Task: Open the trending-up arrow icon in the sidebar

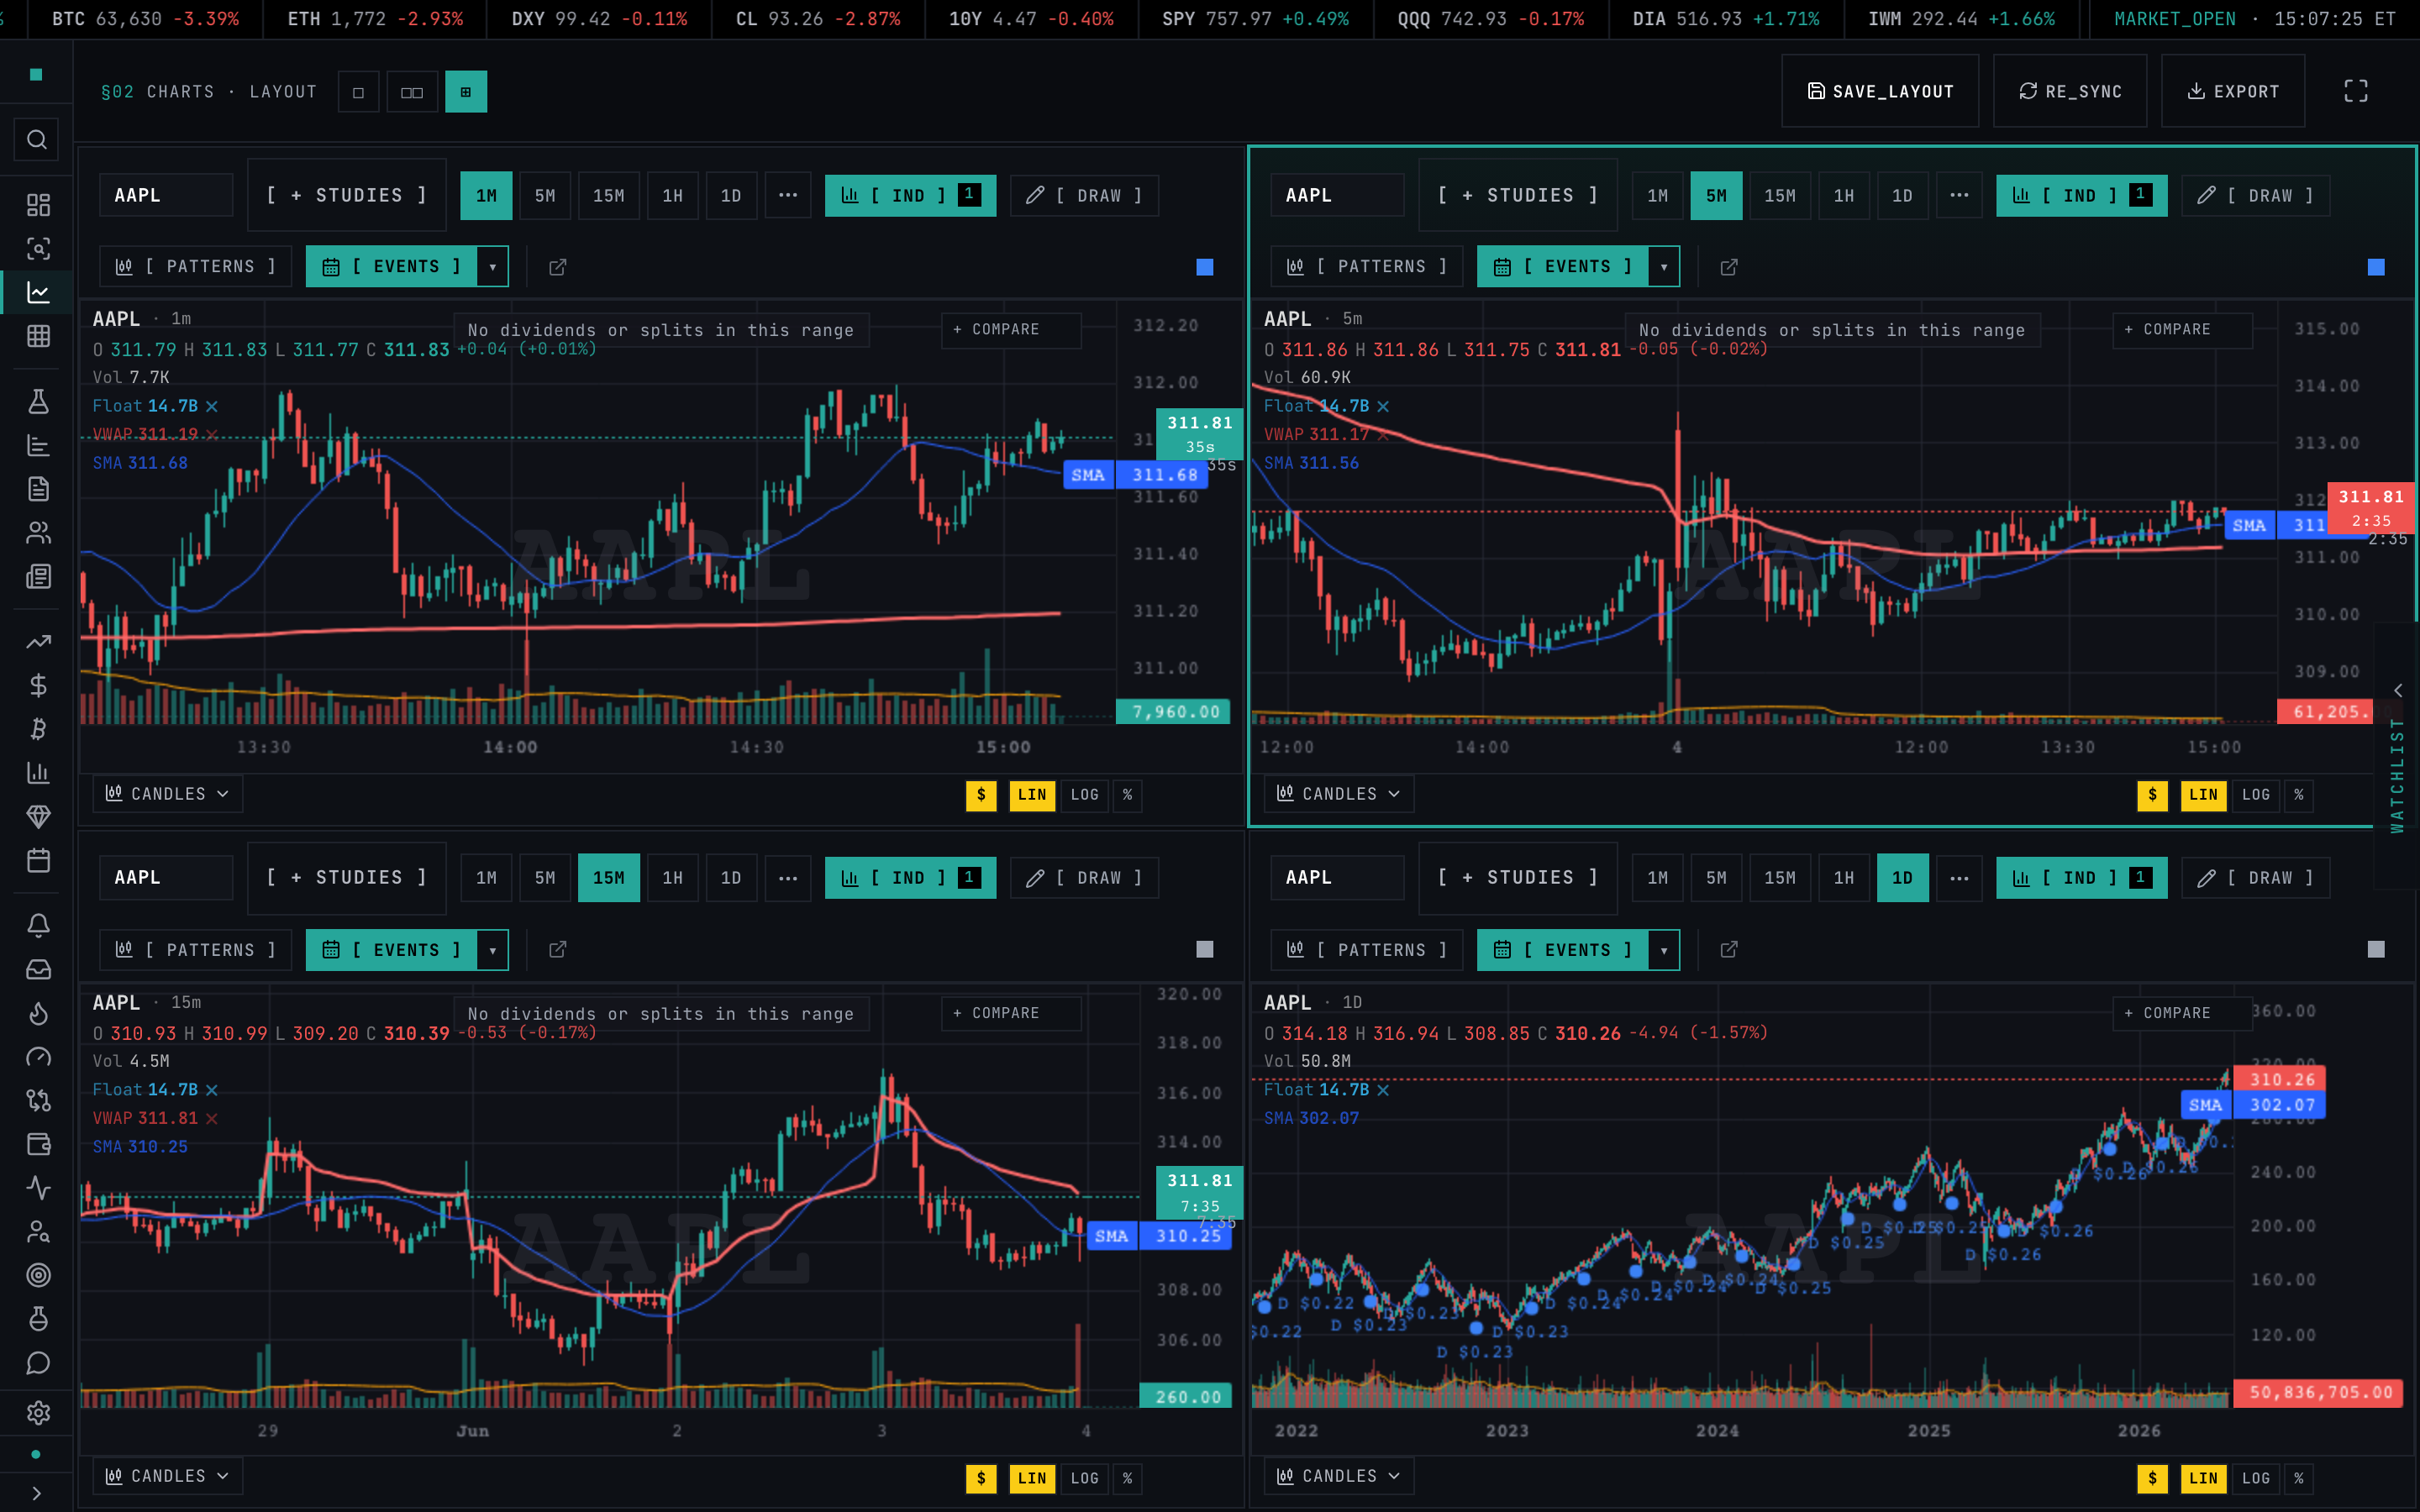Action: [38, 642]
